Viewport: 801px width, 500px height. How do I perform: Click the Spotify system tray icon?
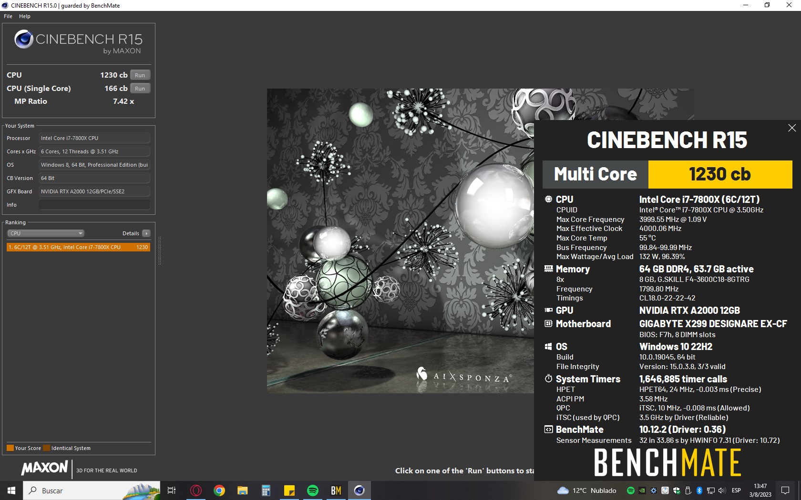click(631, 490)
